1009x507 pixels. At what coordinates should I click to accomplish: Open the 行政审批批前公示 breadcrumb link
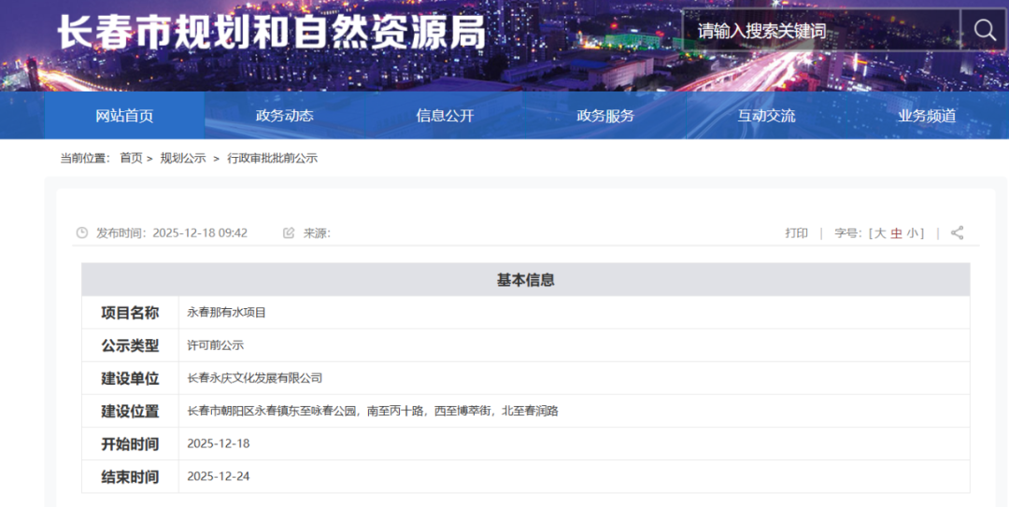[272, 158]
